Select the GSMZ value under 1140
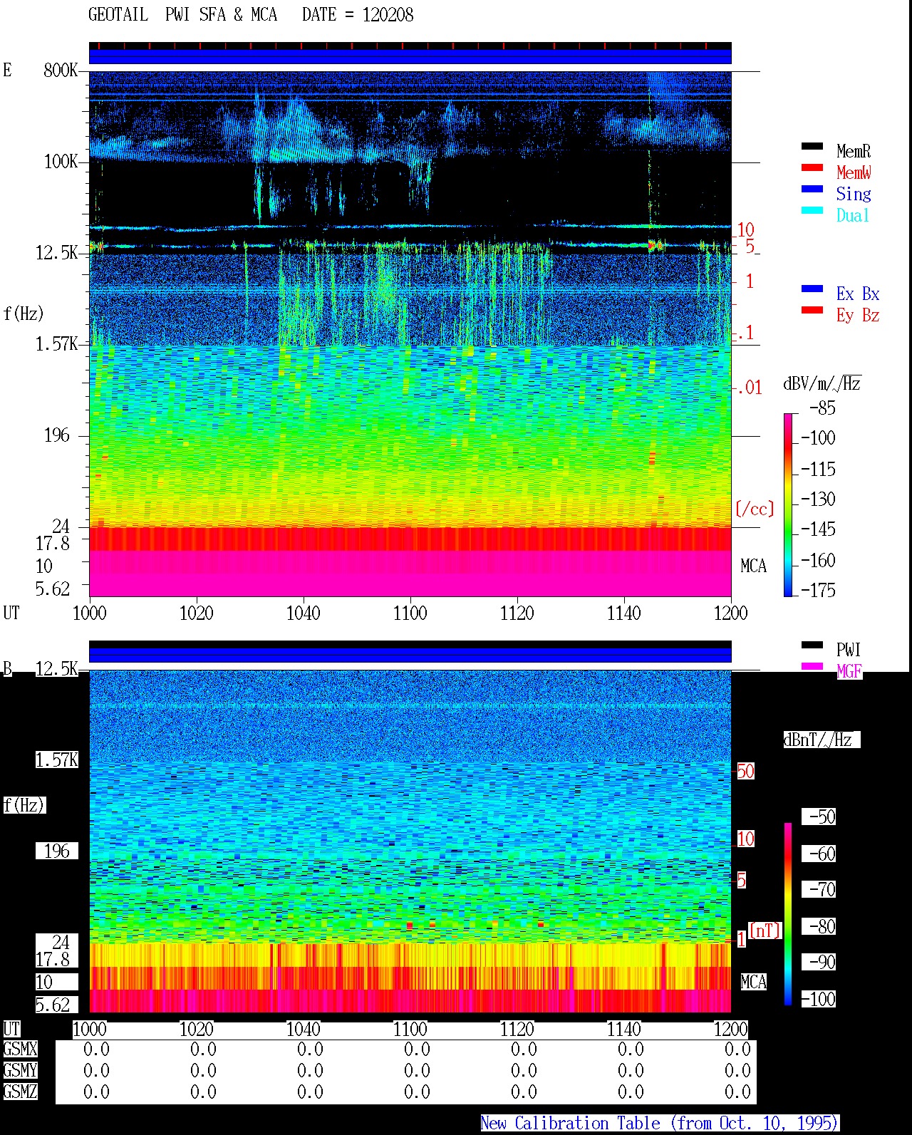Image resolution: width=912 pixels, height=1135 pixels. coord(631,1092)
